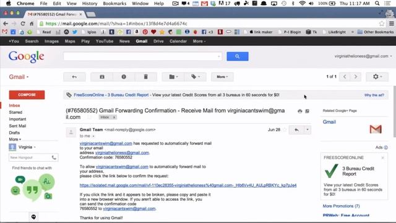
Task: Open the reply options dropdown arrow
Action: (x=308, y=129)
